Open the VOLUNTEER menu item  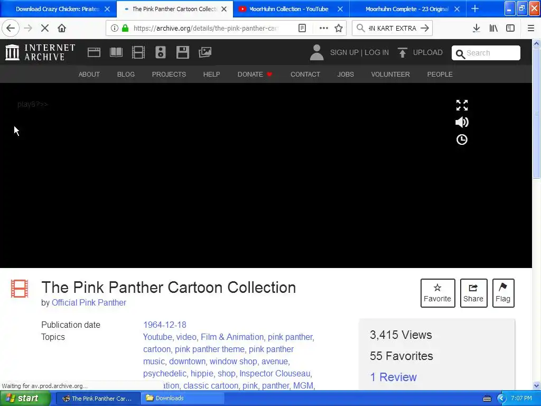[390, 74]
